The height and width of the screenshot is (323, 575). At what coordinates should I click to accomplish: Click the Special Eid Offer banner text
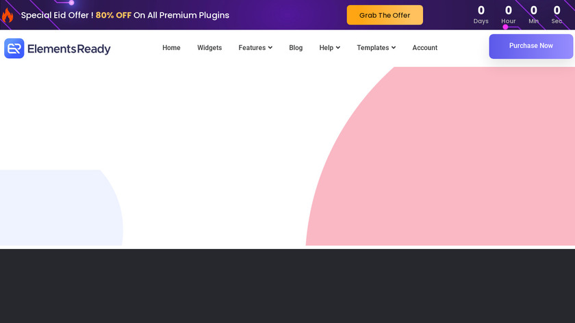pyautogui.click(x=125, y=15)
